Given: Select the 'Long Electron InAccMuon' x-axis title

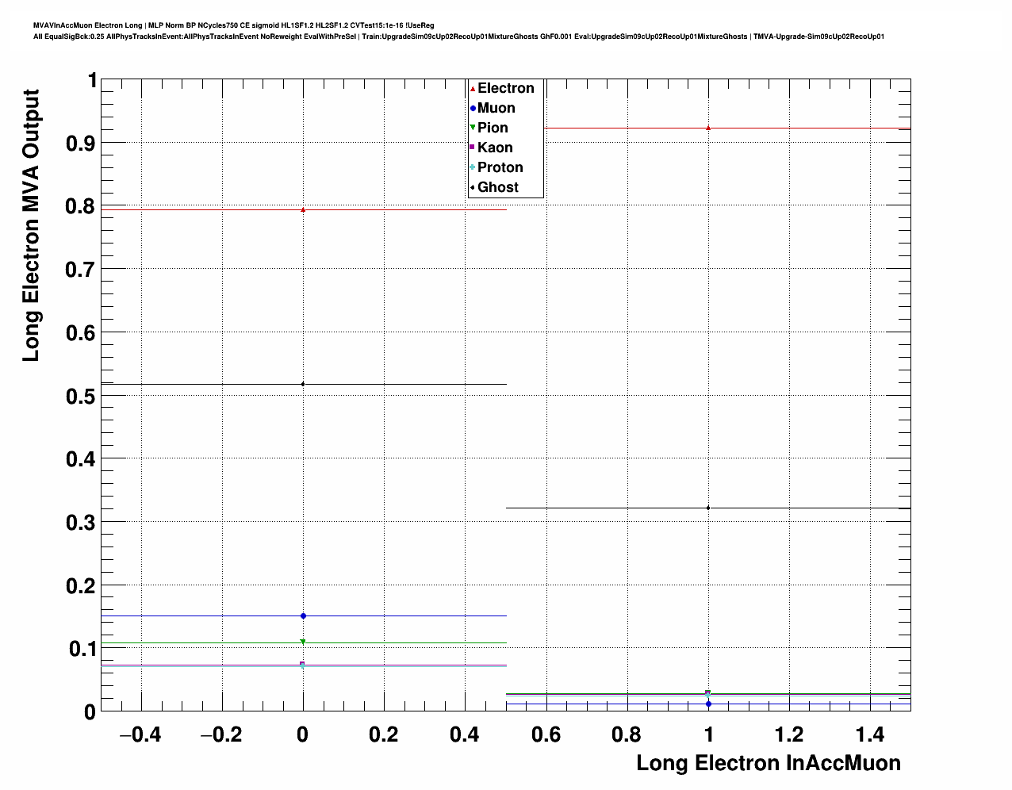Looking at the screenshot, I should 768,763.
